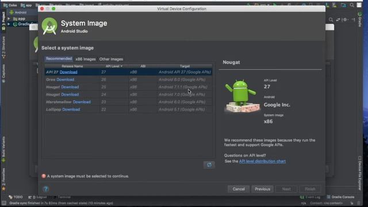The width and height of the screenshot is (368, 207).
Task: Download the Marshmallow system image
Action: (x=82, y=102)
